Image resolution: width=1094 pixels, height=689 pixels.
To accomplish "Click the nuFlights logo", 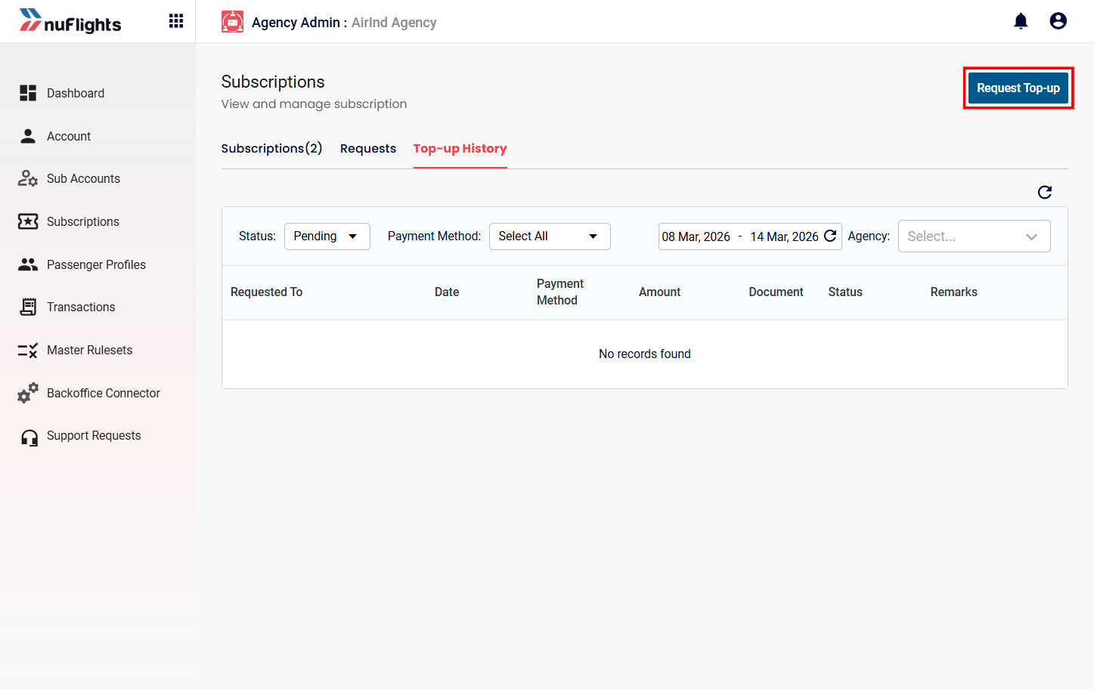I will click(70, 22).
